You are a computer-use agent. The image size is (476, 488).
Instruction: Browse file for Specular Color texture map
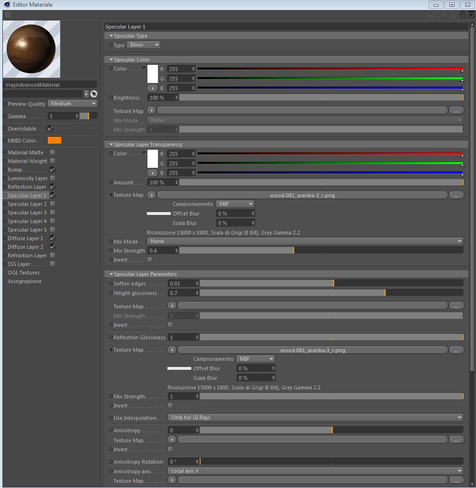coord(456,110)
